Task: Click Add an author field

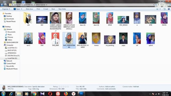Action: click(x=110, y=87)
